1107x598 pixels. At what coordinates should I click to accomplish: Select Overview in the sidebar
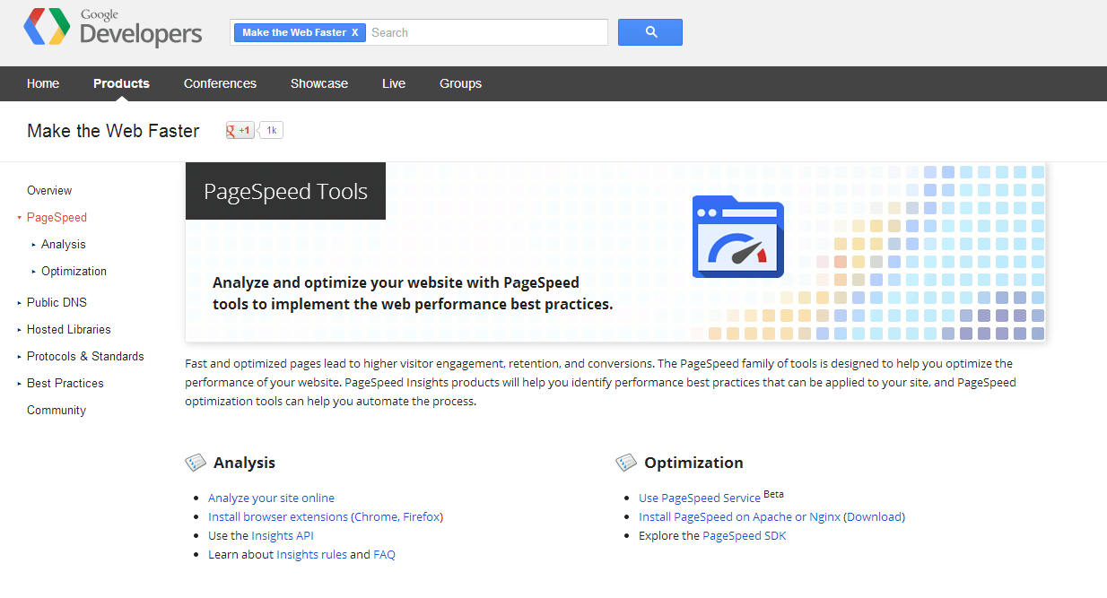click(49, 190)
